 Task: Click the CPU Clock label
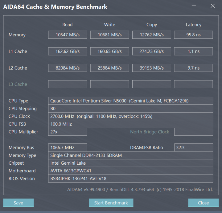click(x=19, y=116)
